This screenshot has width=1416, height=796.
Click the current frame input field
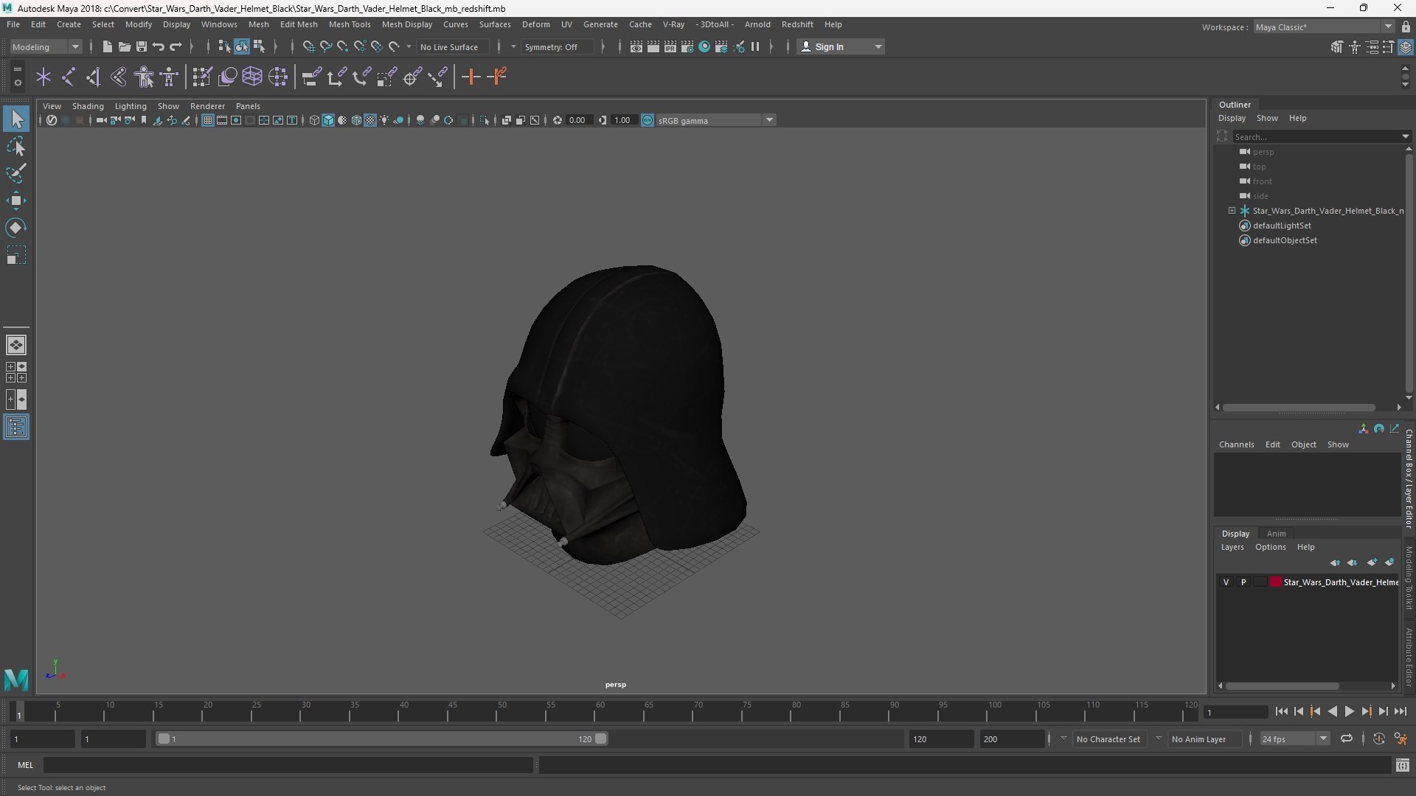click(x=1235, y=712)
